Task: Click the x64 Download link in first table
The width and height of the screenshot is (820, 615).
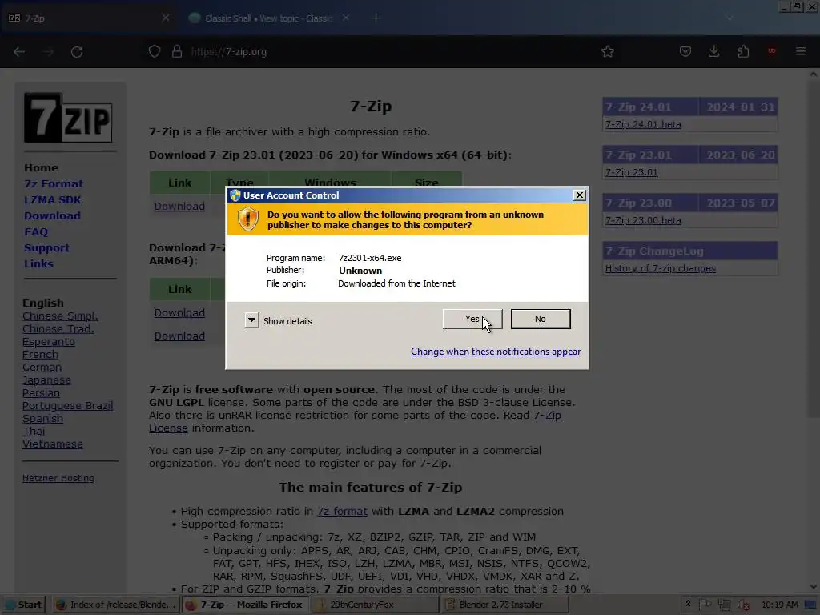Action: pos(179,207)
